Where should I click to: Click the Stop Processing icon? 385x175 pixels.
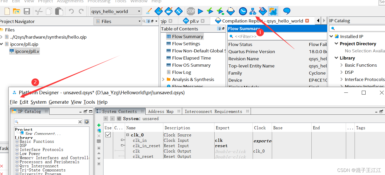pos(191,11)
